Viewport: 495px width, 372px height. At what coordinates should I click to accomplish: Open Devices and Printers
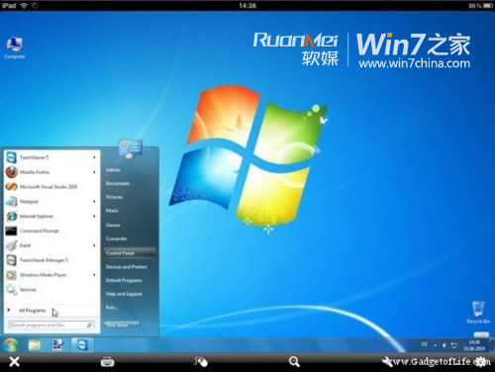[127, 267]
